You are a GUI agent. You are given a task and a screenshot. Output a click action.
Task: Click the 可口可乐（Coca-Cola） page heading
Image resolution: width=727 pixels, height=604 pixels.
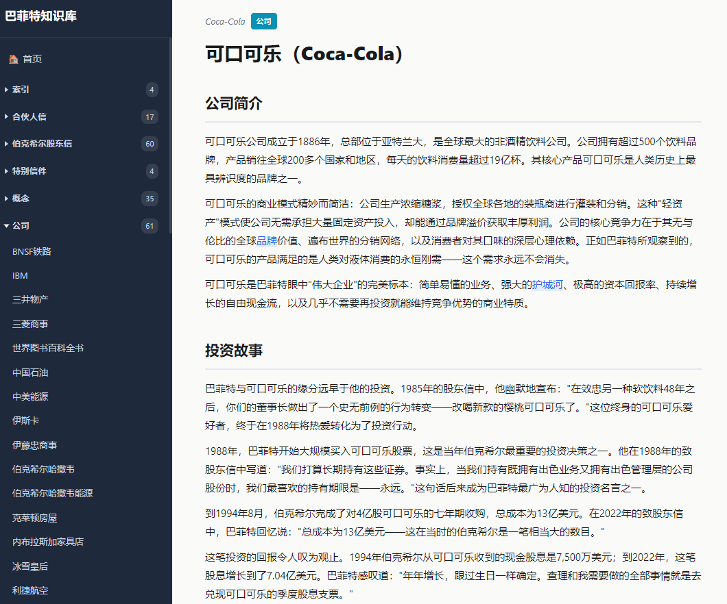tap(305, 54)
